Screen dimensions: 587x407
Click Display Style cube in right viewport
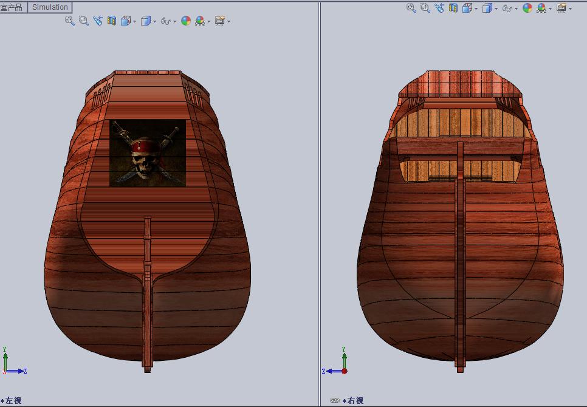pyautogui.click(x=487, y=8)
